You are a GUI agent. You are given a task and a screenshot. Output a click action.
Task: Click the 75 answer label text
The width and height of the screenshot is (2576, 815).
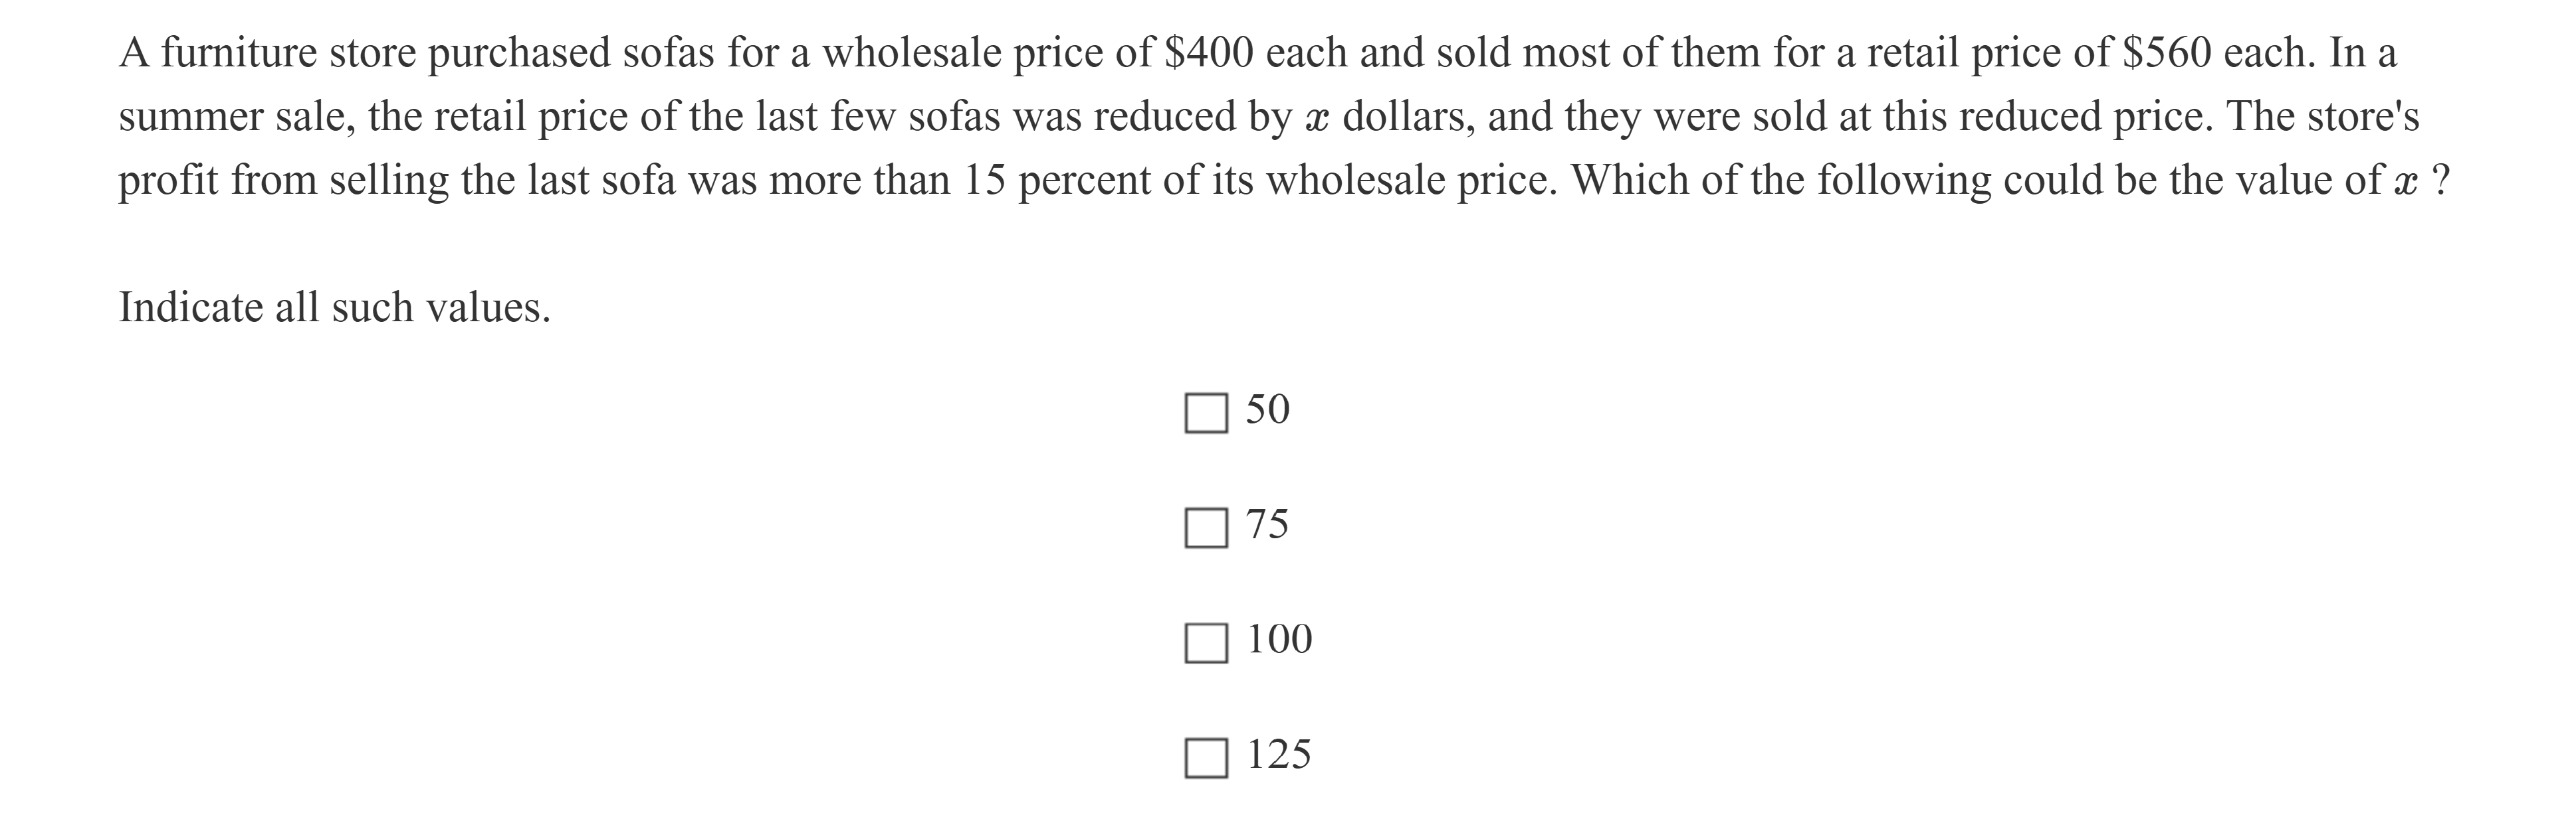[x=1267, y=524]
